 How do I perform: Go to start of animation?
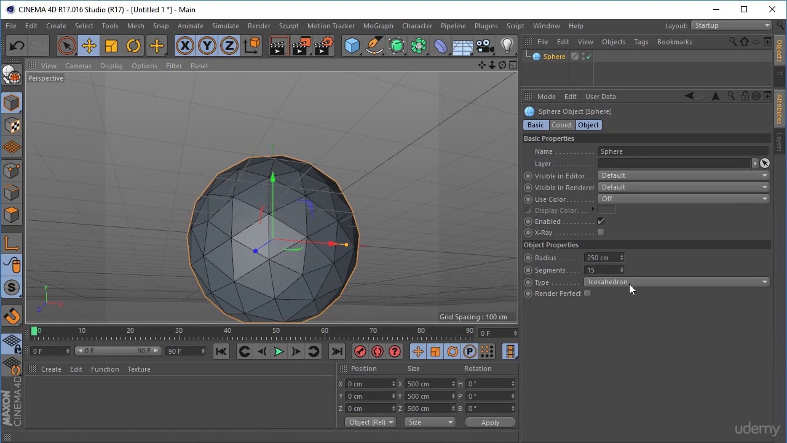221,351
